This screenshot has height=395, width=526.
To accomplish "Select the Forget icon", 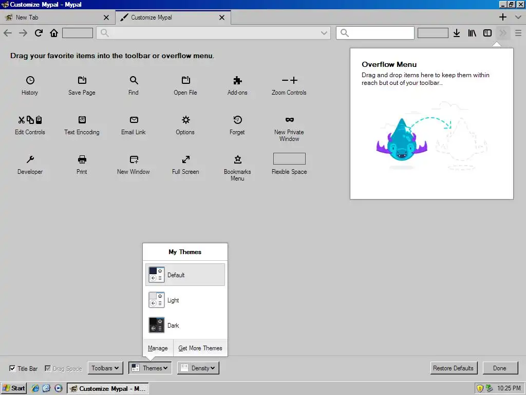I will pyautogui.click(x=237, y=120).
